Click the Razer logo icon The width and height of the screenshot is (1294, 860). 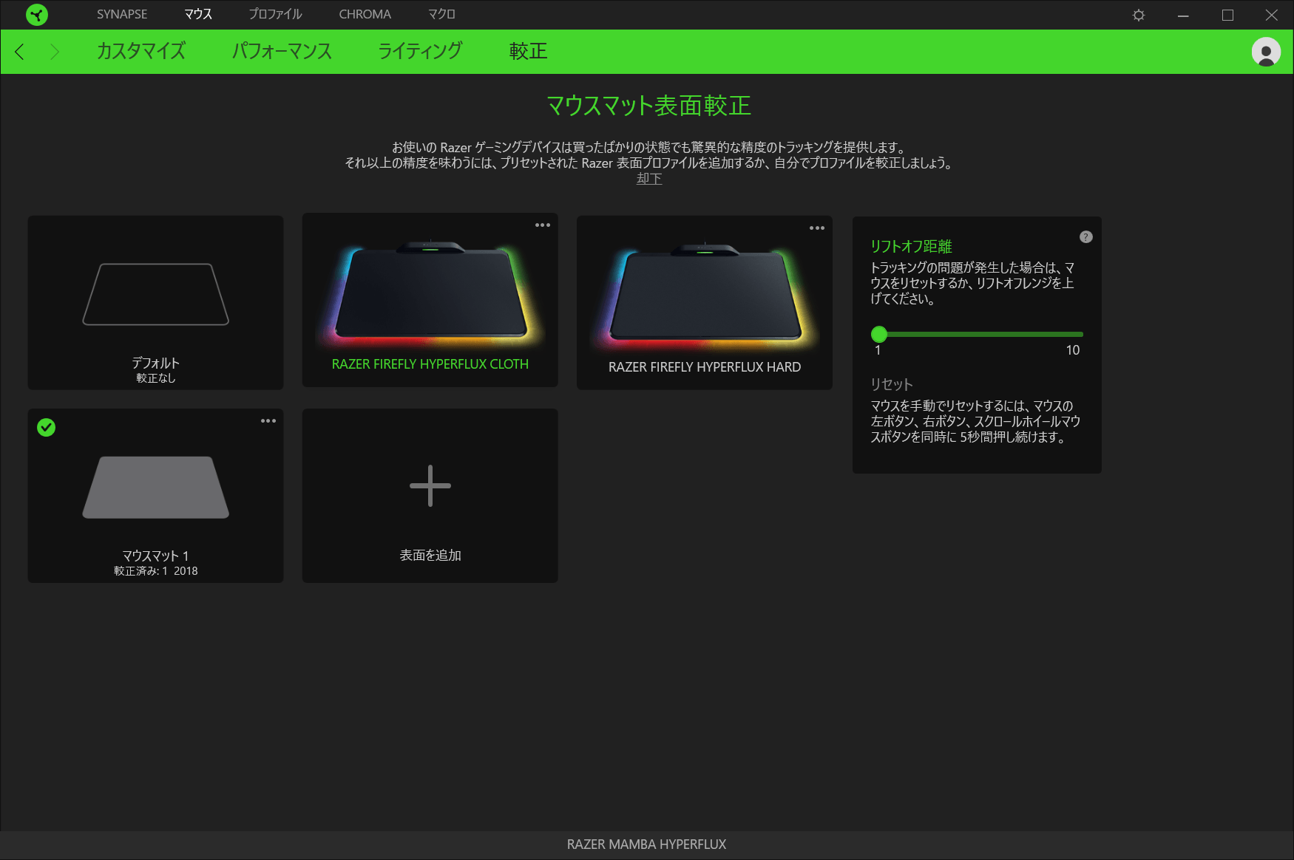[36, 14]
